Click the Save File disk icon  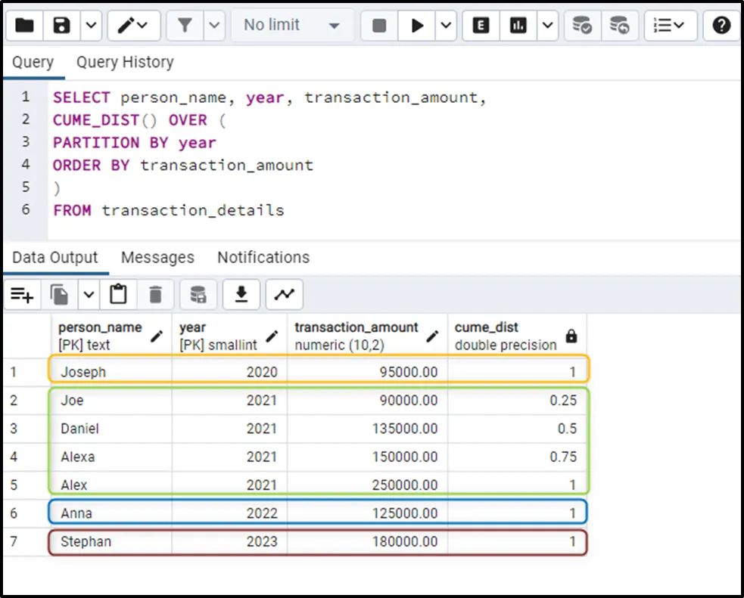coord(62,26)
